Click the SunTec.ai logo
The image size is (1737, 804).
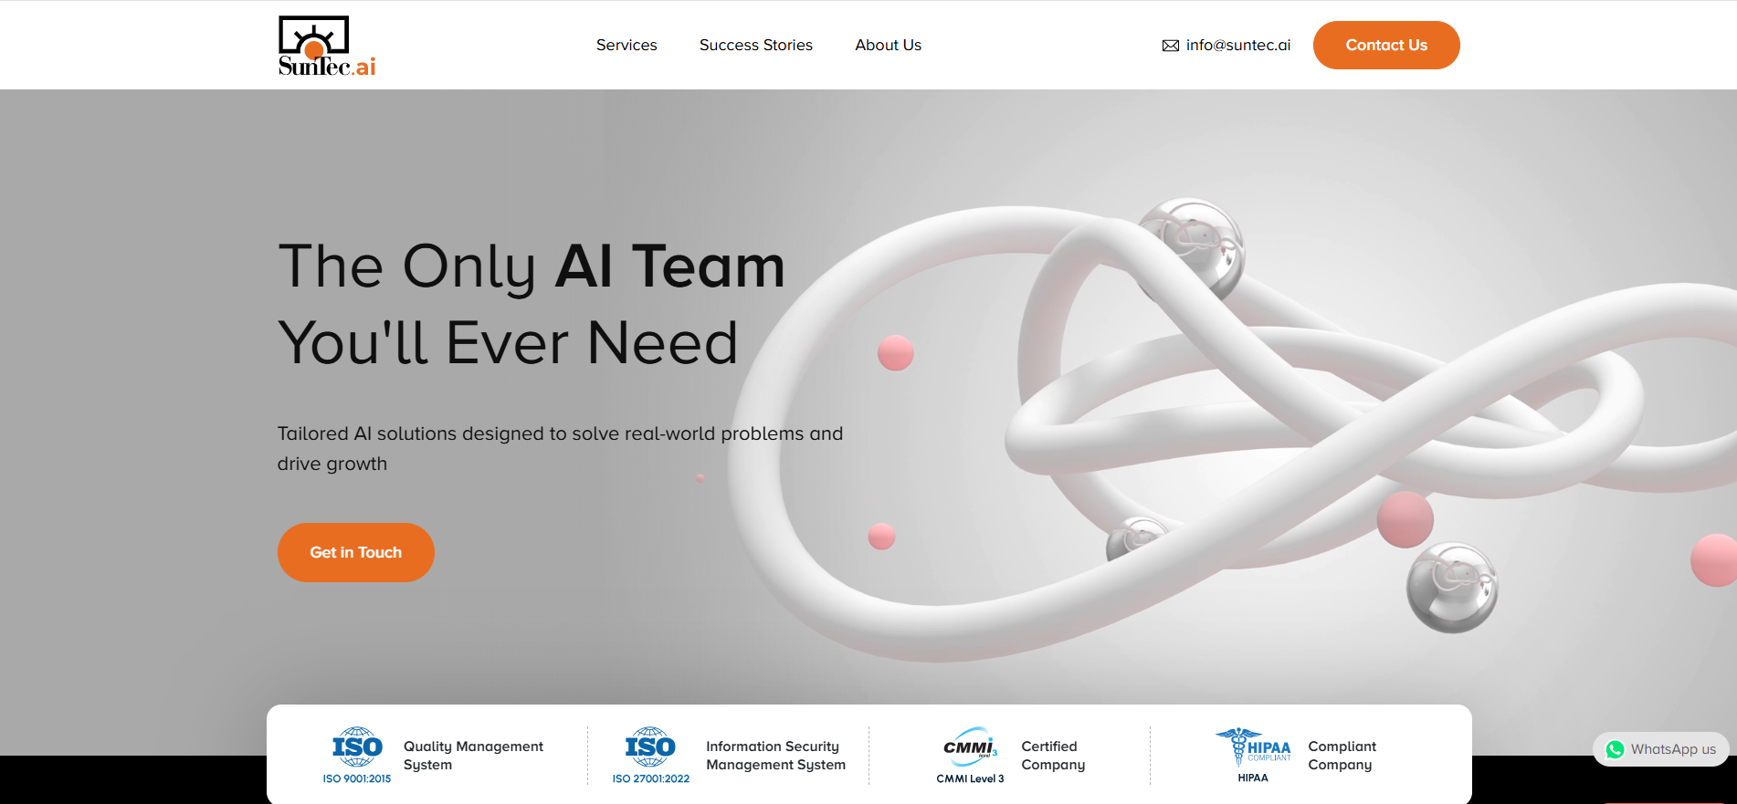(x=326, y=46)
